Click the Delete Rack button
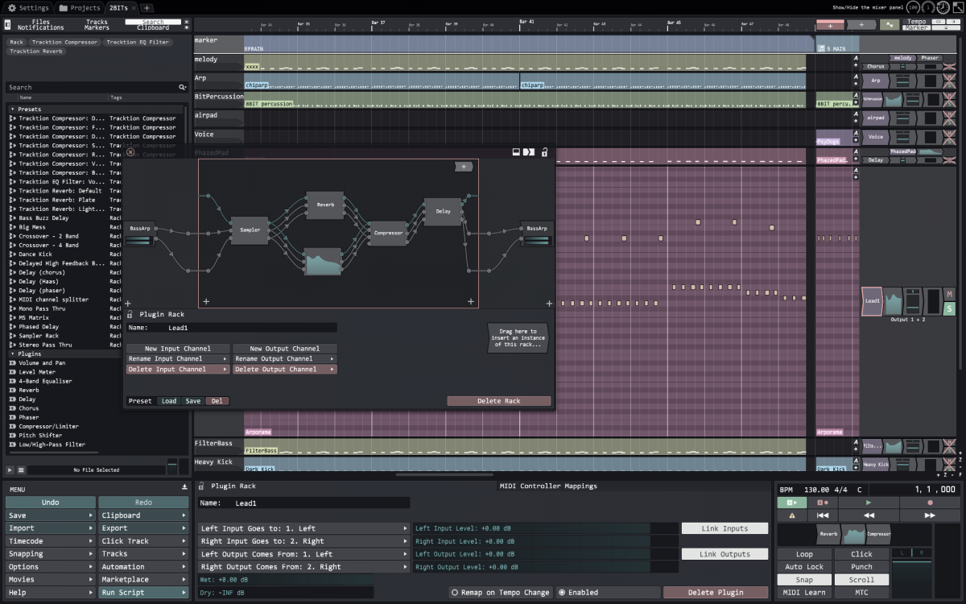Screen dimensions: 966x604 pos(499,401)
